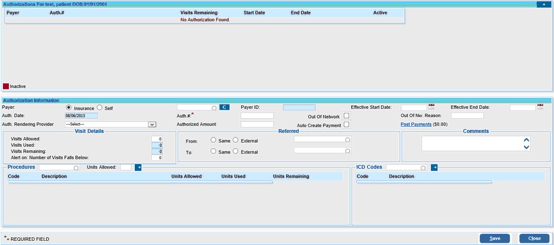Select Same for Referred From
The height and width of the screenshot is (245, 554).
(x=214, y=140)
